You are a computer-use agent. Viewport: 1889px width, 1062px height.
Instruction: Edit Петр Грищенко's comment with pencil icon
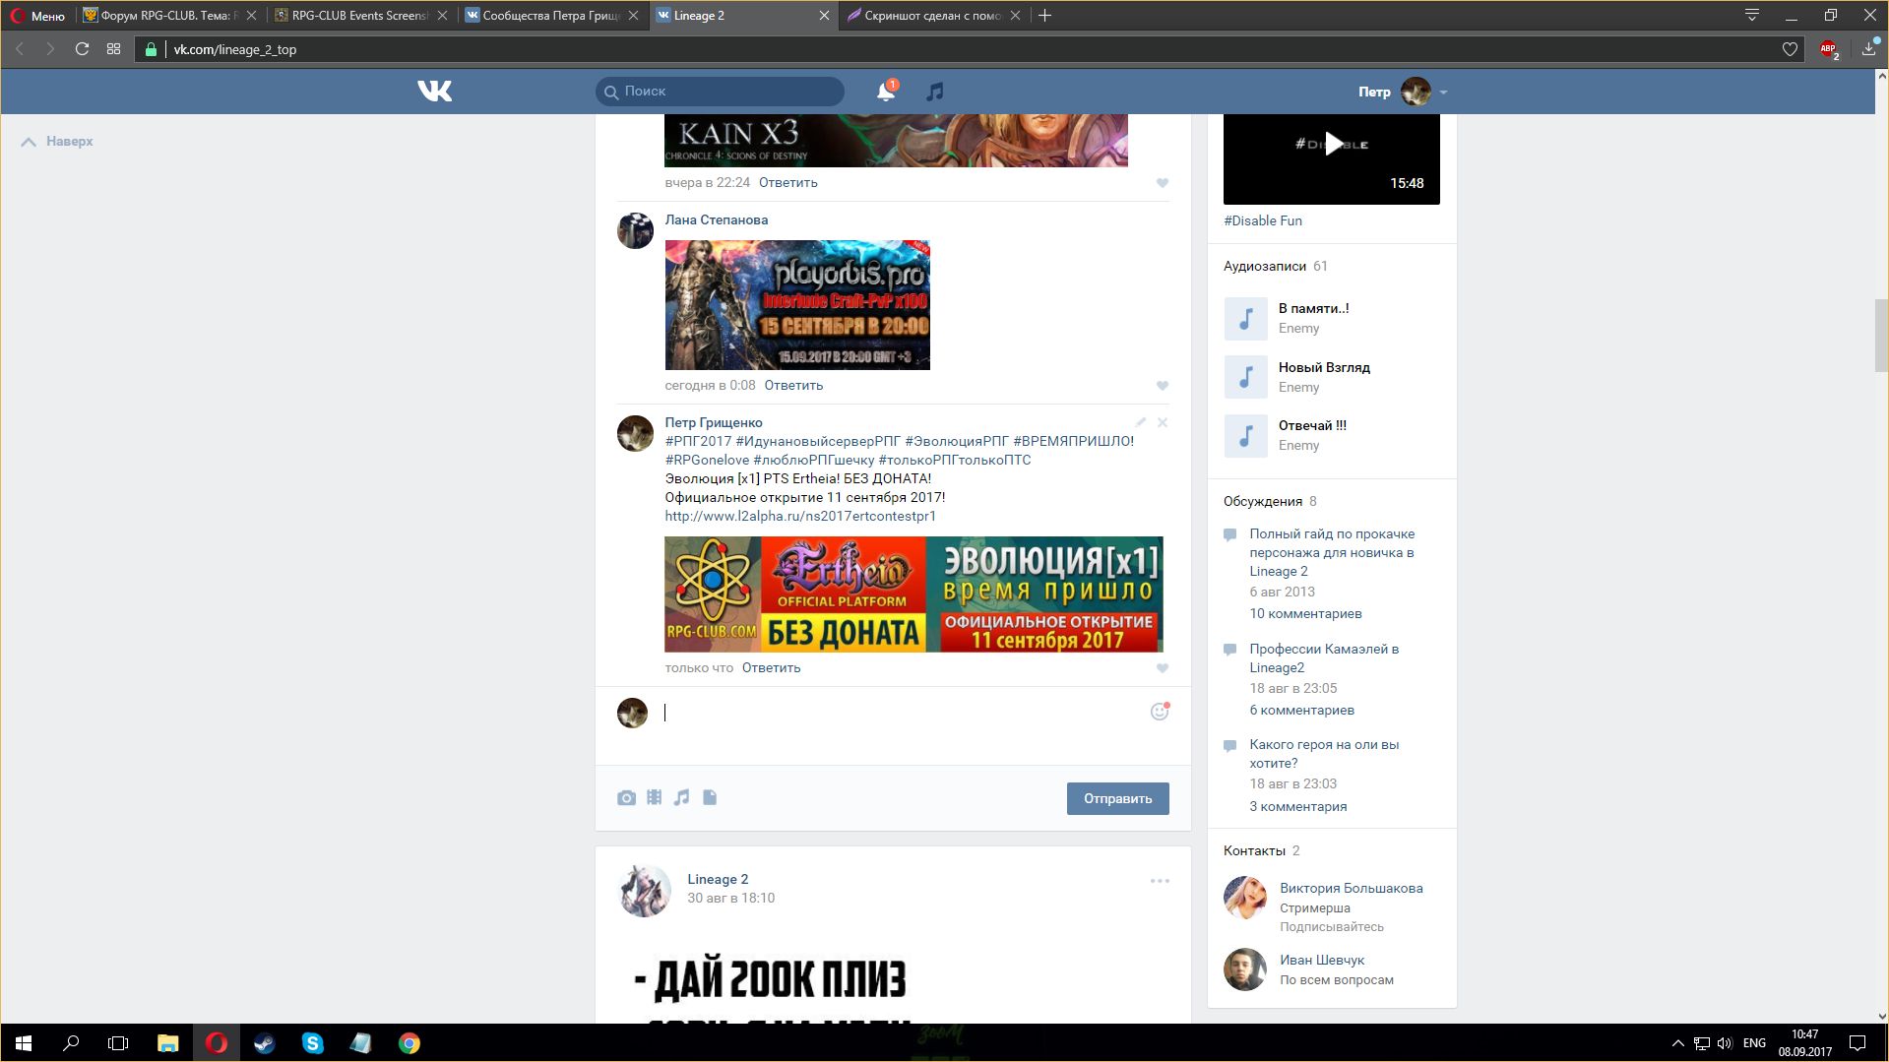click(x=1141, y=422)
